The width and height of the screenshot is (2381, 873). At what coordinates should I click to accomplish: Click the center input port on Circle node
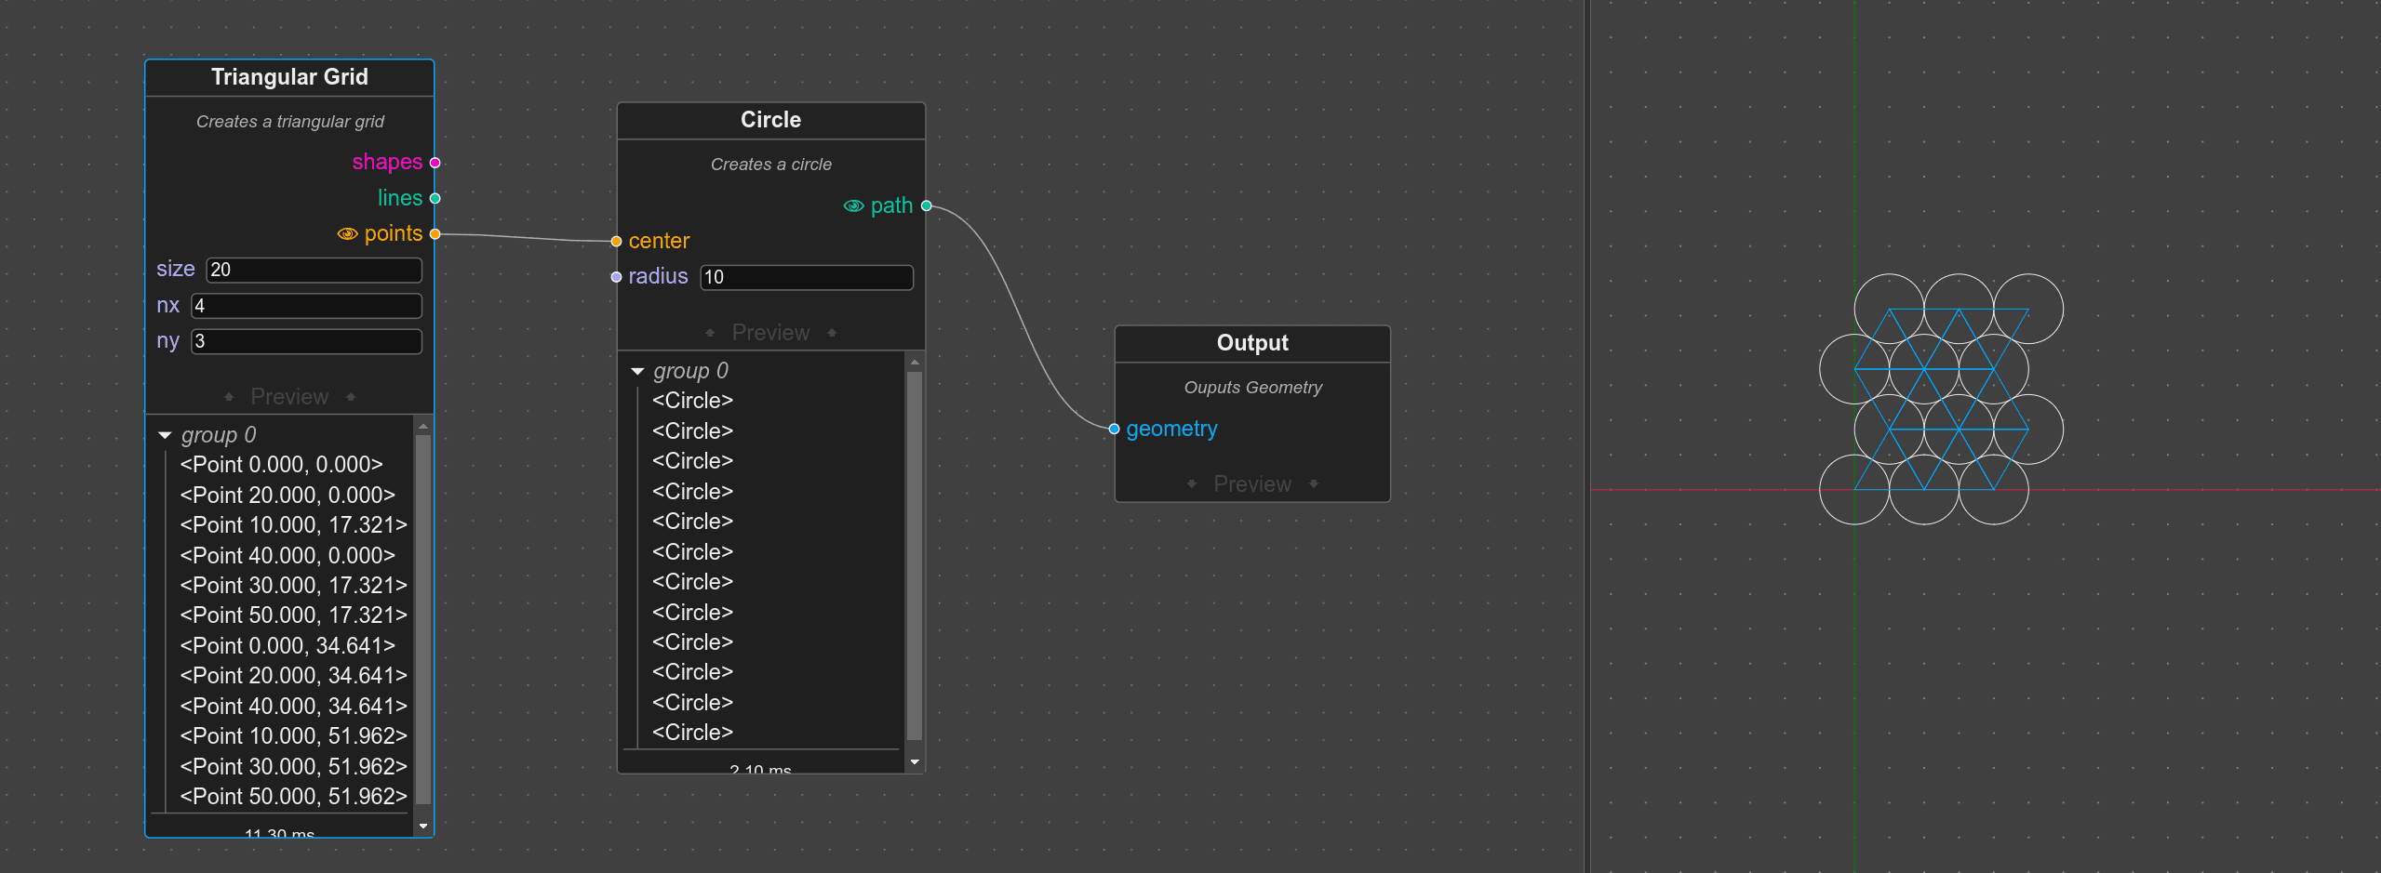(616, 241)
